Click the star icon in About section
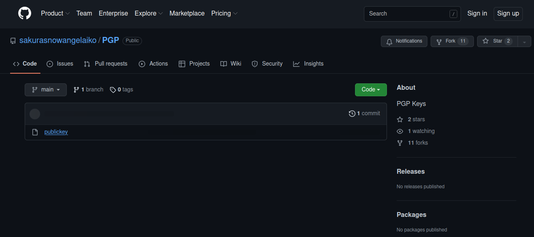Image resolution: width=534 pixels, height=237 pixels. [400, 119]
